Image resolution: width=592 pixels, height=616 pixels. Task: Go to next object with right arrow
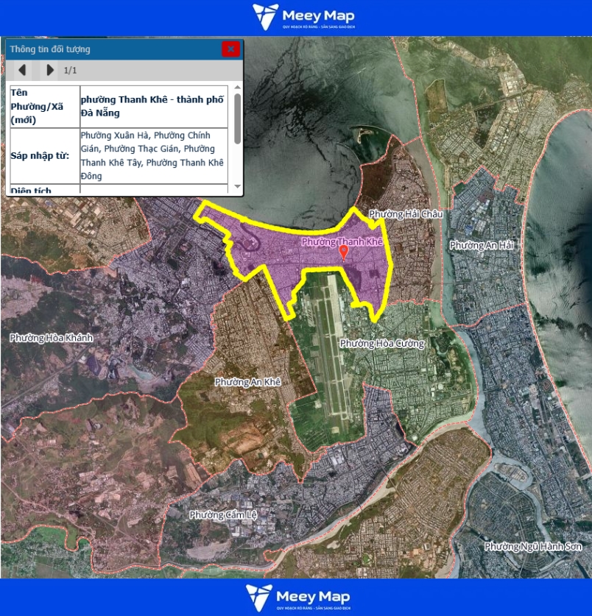[49, 70]
